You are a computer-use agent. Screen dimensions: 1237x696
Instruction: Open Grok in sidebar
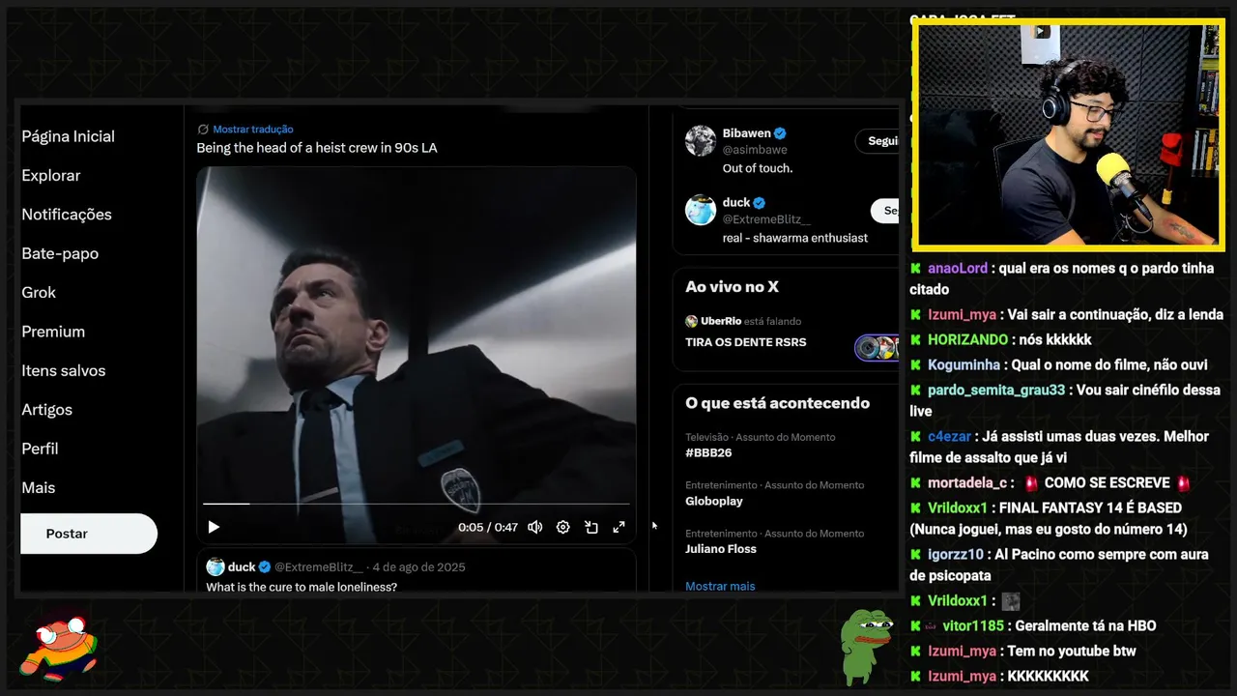[x=39, y=293]
